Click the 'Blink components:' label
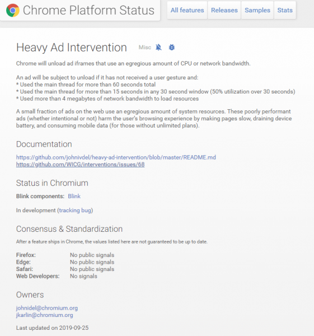 40,196
